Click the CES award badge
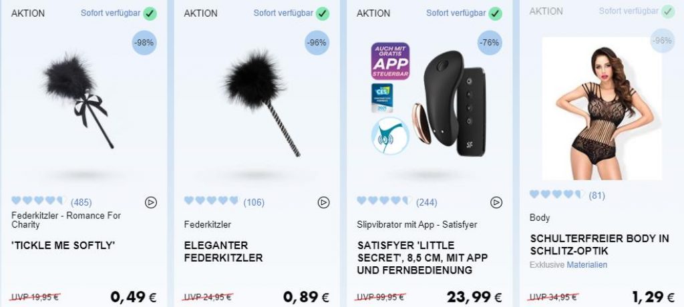684x307 pixels. [381, 97]
